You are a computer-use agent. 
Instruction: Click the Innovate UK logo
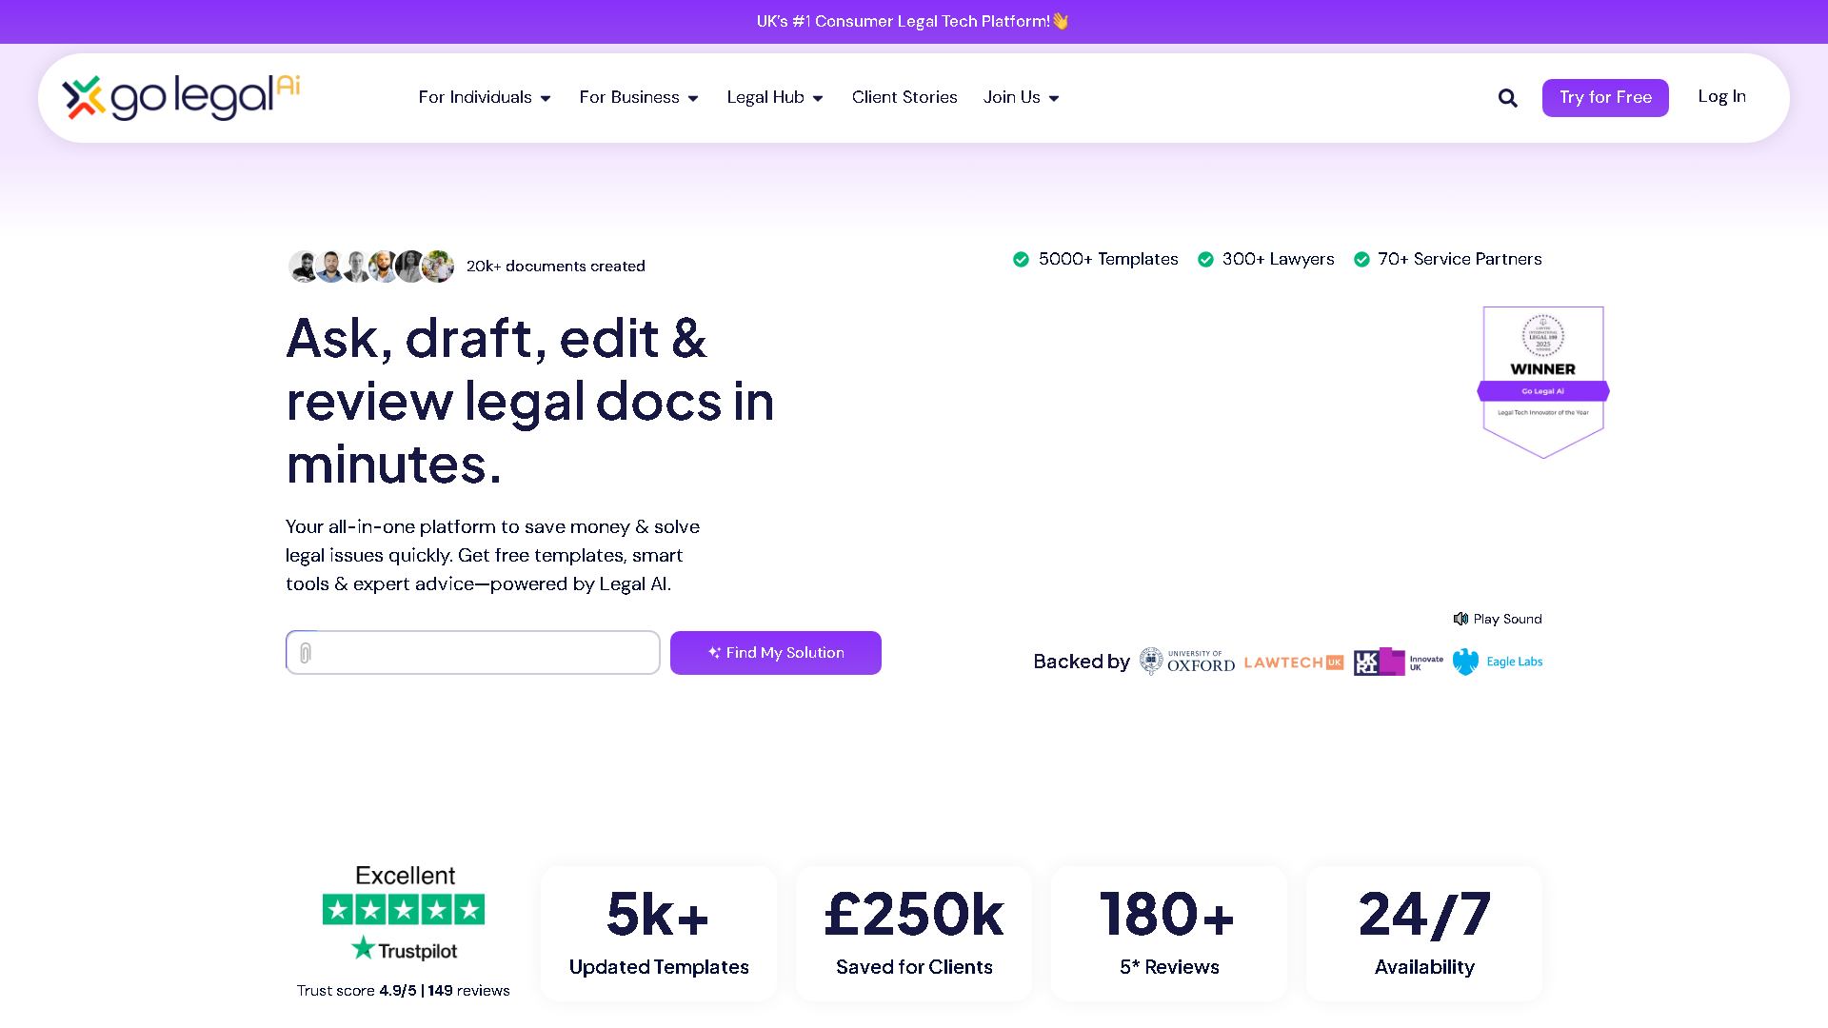[1398, 661]
